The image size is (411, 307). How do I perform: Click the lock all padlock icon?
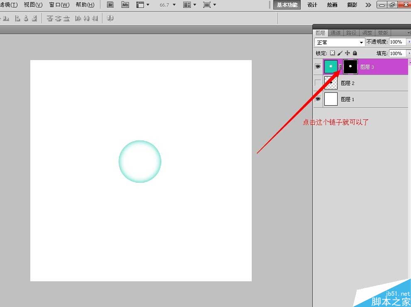coord(355,53)
